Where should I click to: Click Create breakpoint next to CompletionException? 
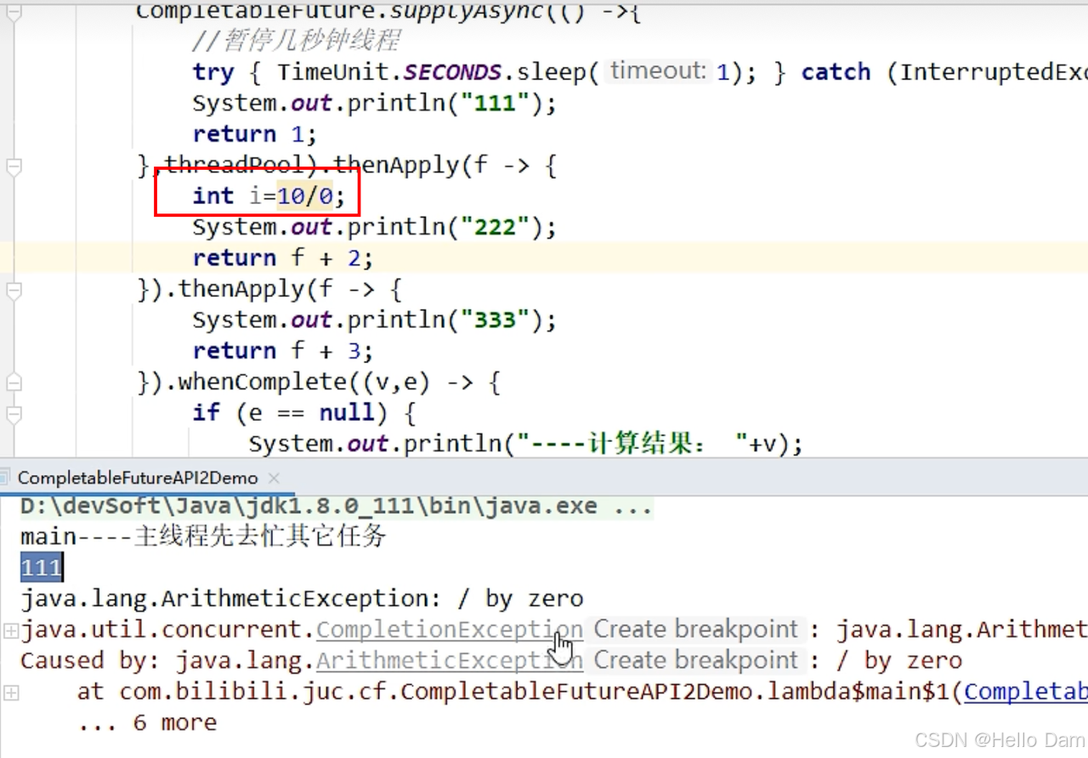coord(695,630)
